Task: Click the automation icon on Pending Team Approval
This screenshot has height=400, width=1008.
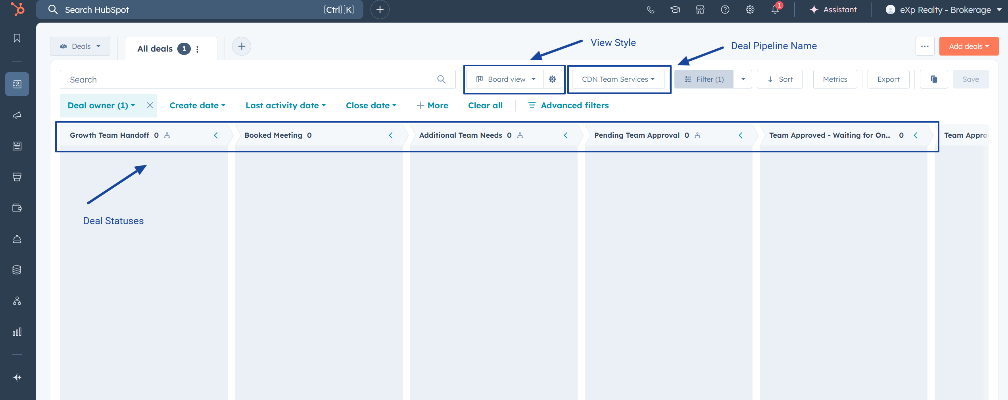Action: point(698,135)
